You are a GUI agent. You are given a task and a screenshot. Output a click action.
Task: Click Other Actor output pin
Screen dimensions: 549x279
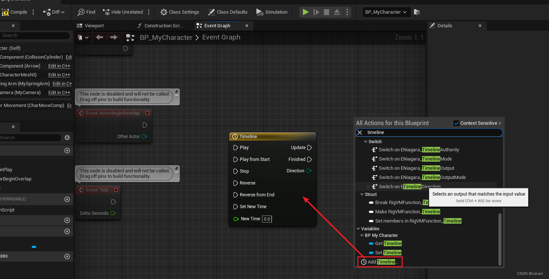144,137
